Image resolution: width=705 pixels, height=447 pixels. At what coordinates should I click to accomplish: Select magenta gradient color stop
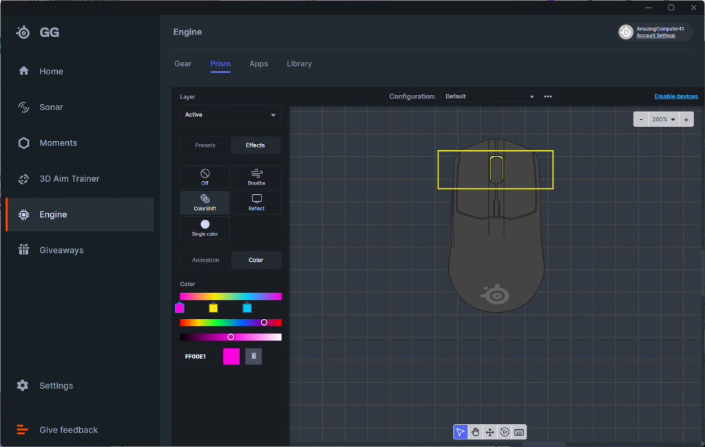180,308
